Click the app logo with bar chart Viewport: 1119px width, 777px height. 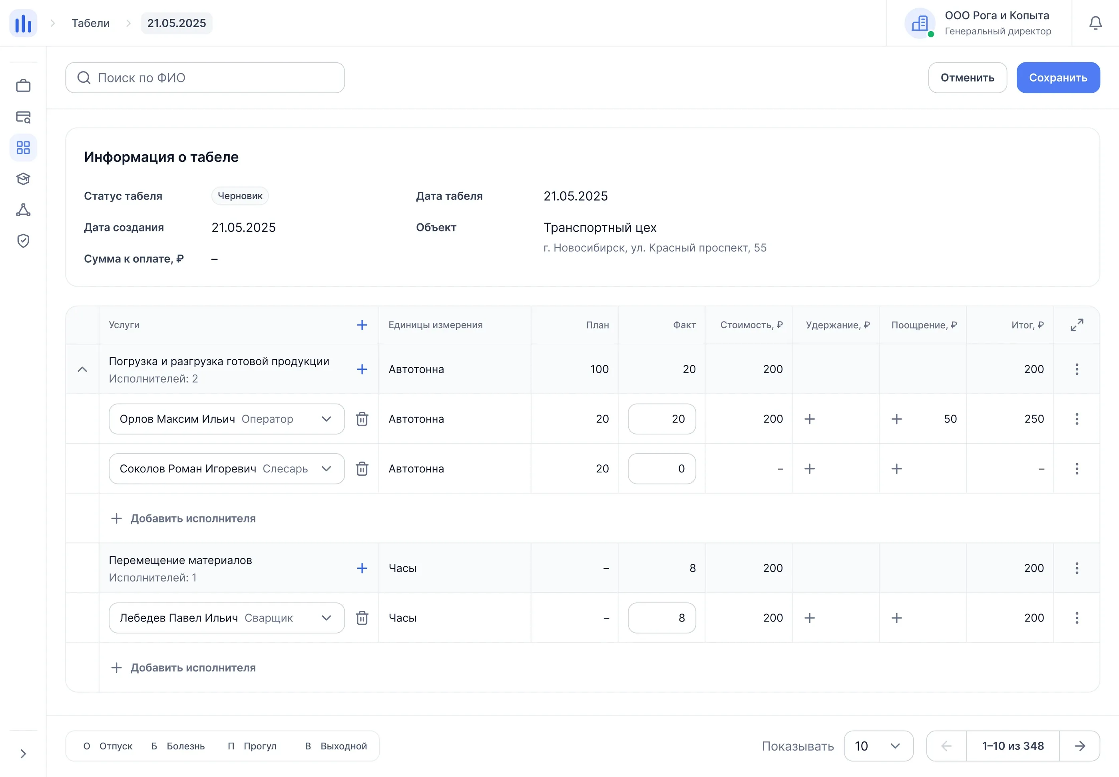tap(23, 23)
